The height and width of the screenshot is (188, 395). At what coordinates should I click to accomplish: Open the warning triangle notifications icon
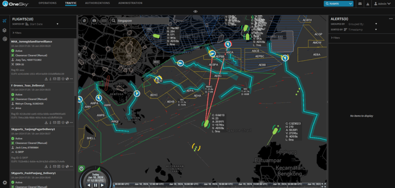[x=368, y=3]
